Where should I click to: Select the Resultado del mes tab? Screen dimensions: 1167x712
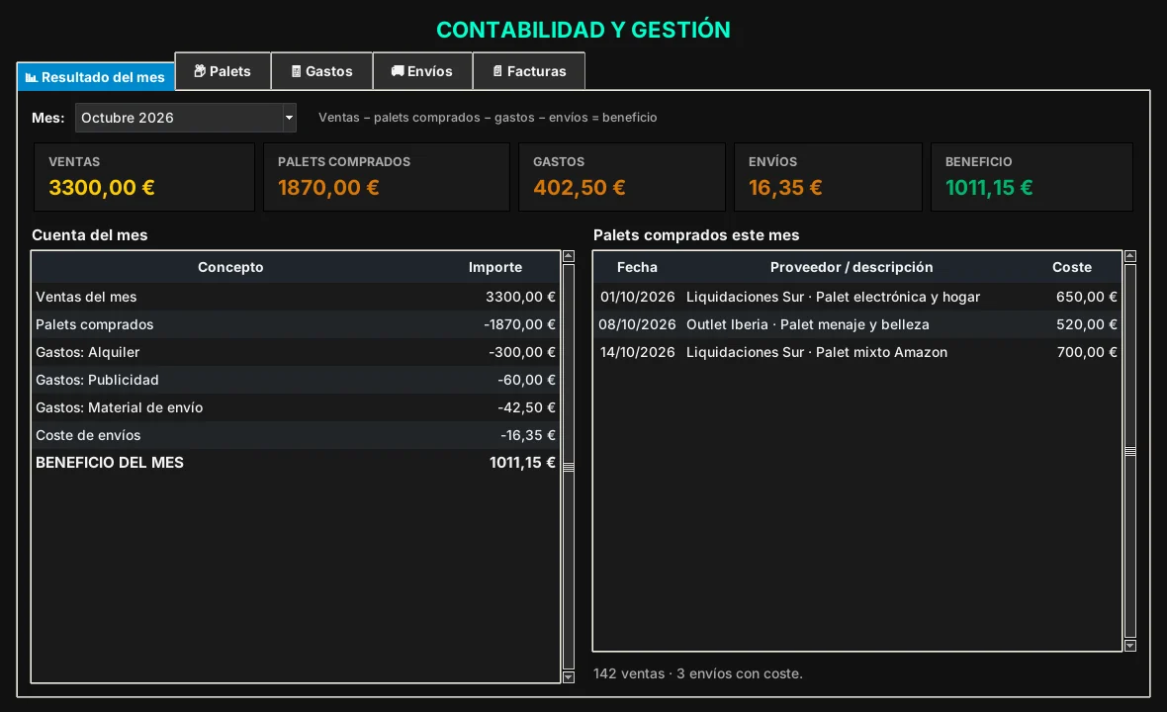click(x=95, y=76)
